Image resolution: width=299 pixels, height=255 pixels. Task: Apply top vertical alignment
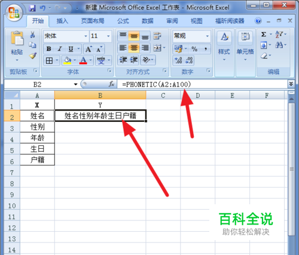tap(123, 36)
